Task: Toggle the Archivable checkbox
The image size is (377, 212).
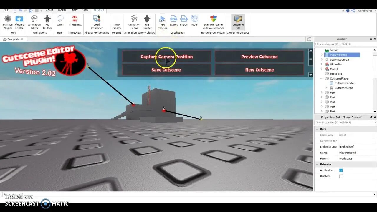Action: point(341,170)
